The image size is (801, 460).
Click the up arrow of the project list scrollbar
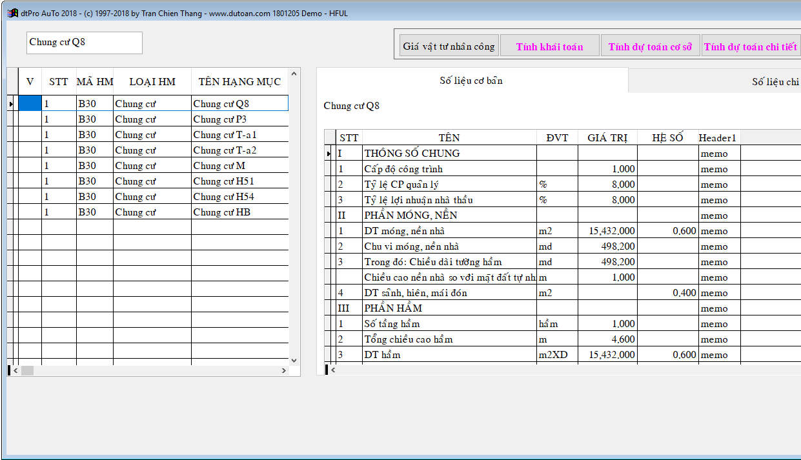(x=294, y=74)
